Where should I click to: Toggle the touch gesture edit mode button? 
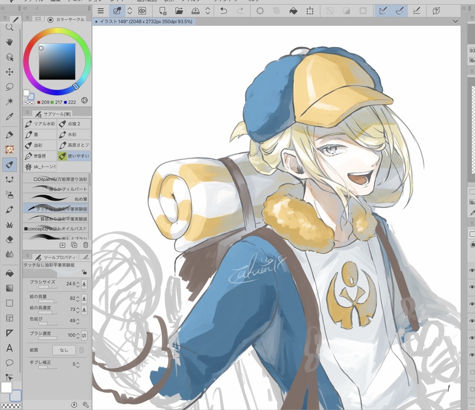point(117,11)
